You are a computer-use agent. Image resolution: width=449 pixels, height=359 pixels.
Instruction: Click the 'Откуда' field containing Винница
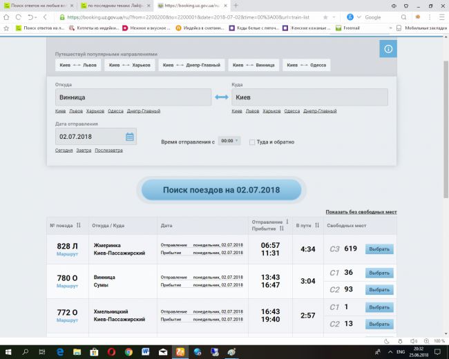point(133,97)
